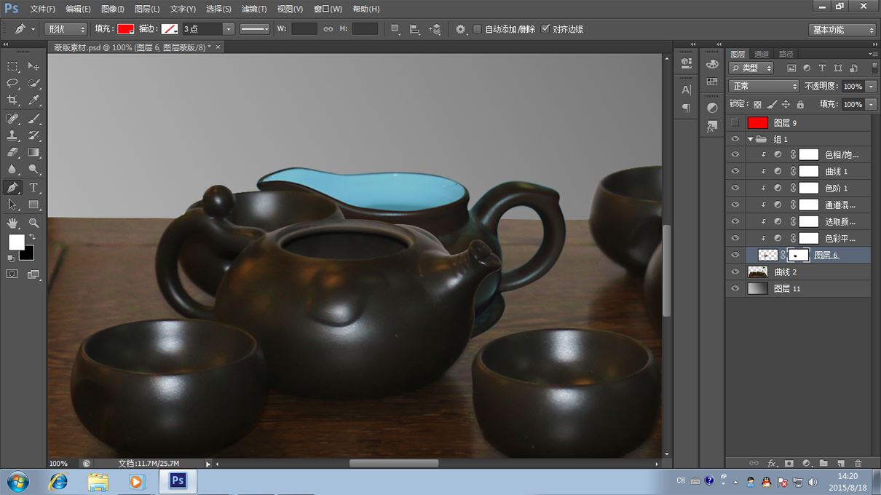Enable the 自动添加/删除 checkbox
This screenshot has height=495, width=881.
pos(478,29)
